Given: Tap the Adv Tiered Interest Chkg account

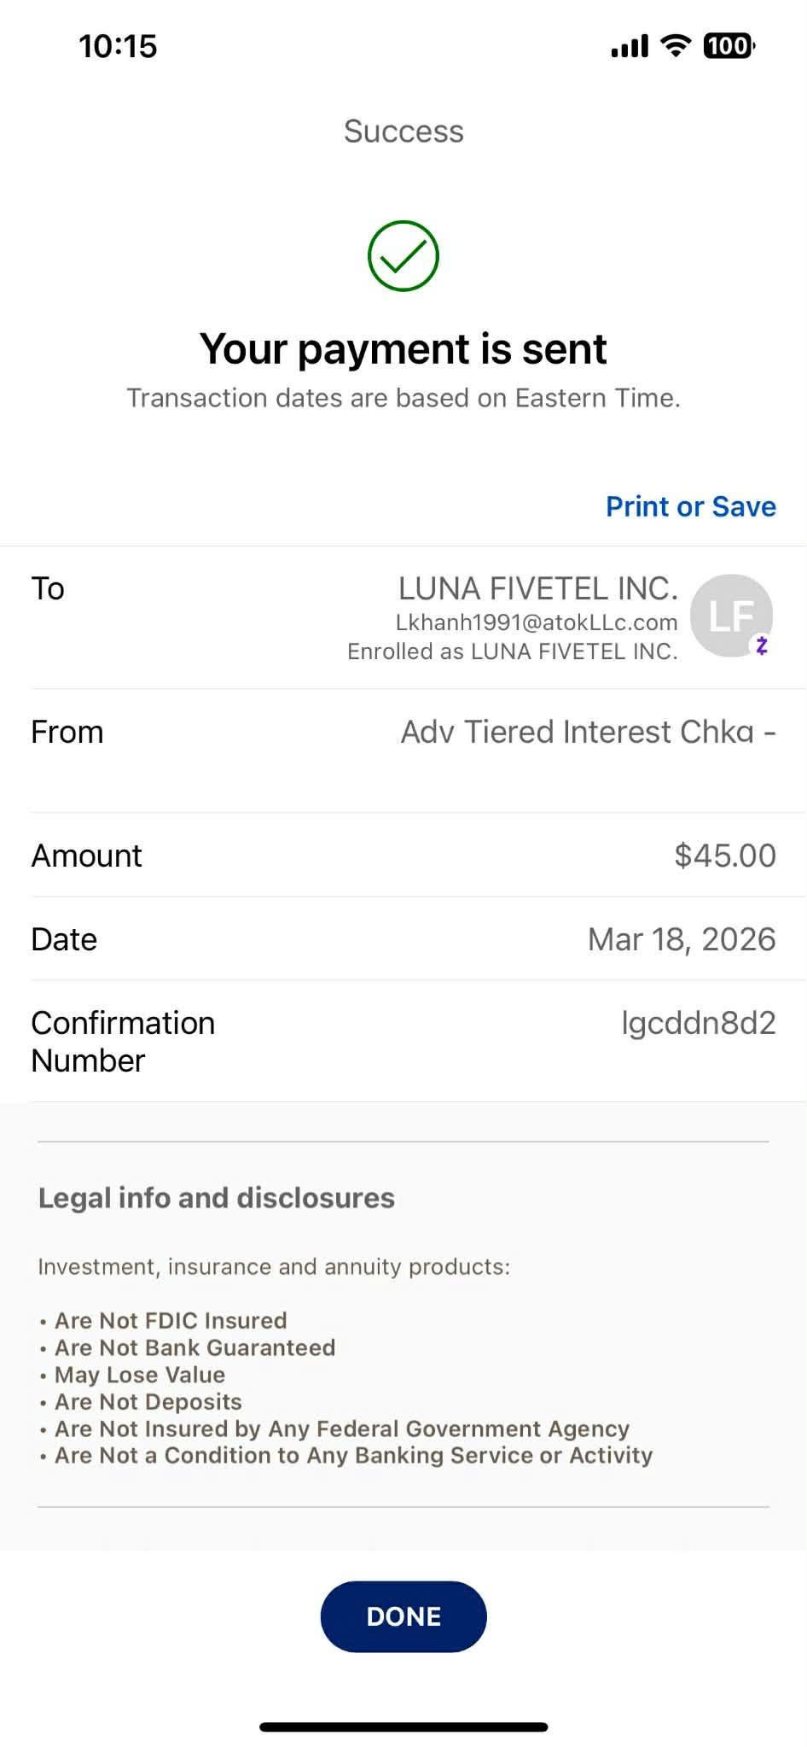Looking at the screenshot, I should coord(587,732).
